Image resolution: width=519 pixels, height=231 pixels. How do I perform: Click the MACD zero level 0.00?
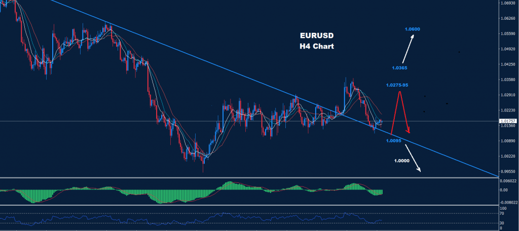point(504,190)
